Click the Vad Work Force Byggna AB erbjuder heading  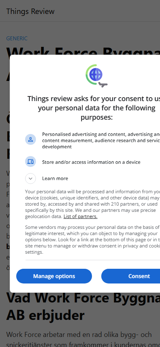tap(83, 306)
